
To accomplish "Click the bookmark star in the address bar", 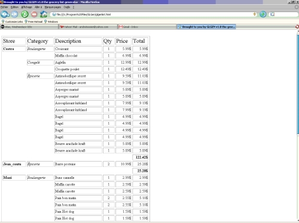I will coord(255,14).
